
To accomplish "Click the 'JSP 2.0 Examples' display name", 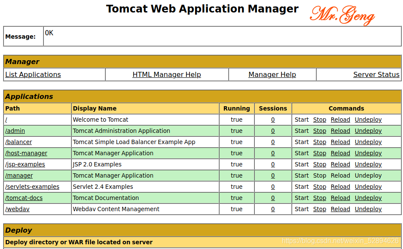I will pyautogui.click(x=97, y=164).
